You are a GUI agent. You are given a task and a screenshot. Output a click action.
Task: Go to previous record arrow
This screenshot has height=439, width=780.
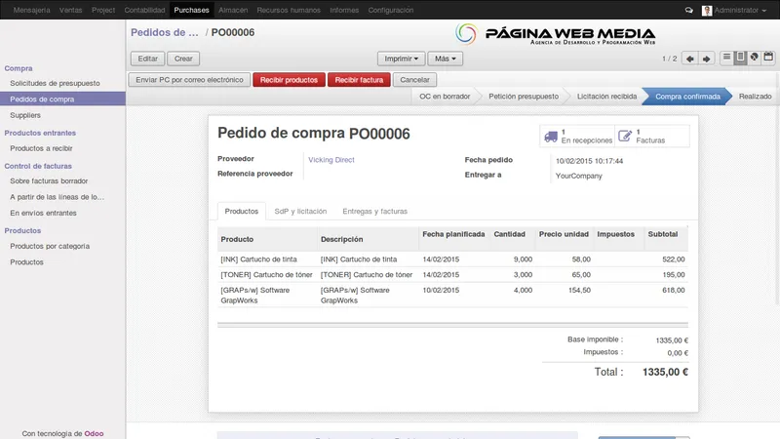689,59
